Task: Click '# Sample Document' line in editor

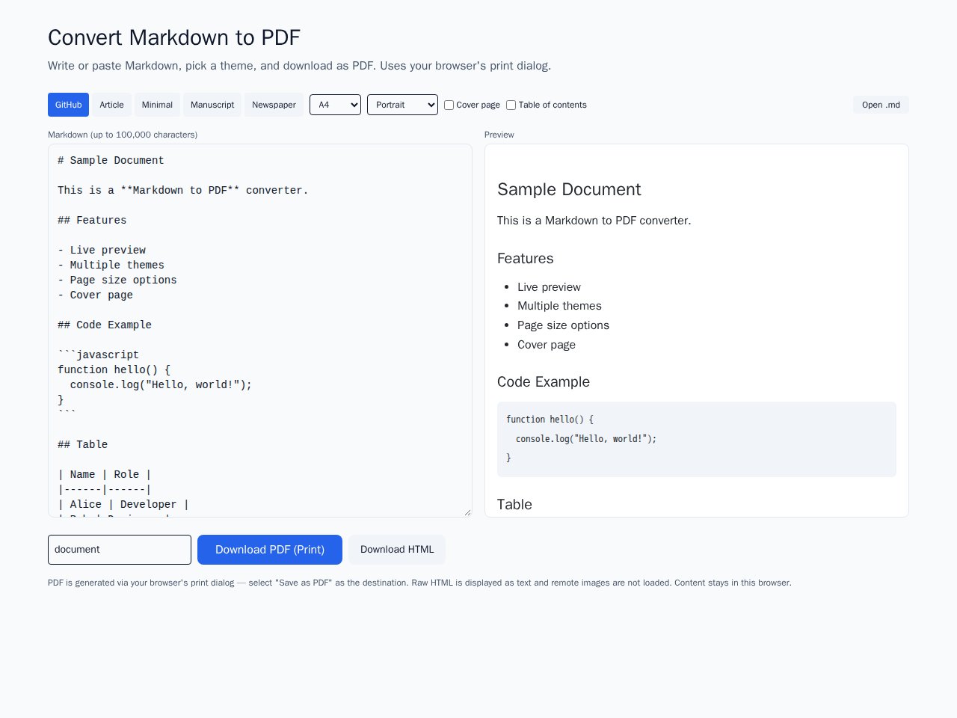Action: (111, 160)
